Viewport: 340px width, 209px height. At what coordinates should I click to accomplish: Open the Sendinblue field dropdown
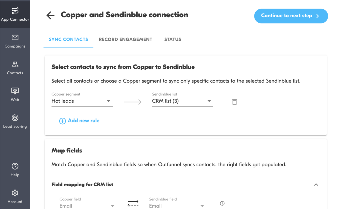177,206
